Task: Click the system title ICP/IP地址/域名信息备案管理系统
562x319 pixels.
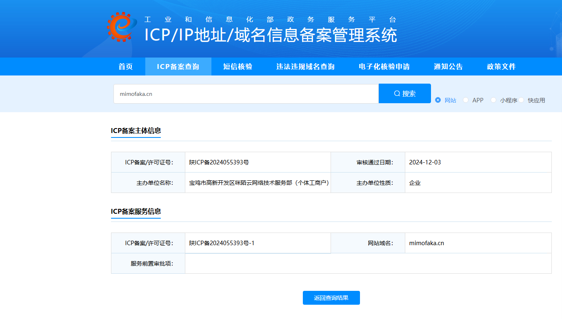Action: coord(271,35)
